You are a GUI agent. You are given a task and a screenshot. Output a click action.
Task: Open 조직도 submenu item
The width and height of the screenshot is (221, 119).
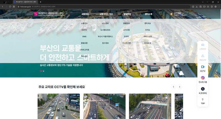pos(148,30)
